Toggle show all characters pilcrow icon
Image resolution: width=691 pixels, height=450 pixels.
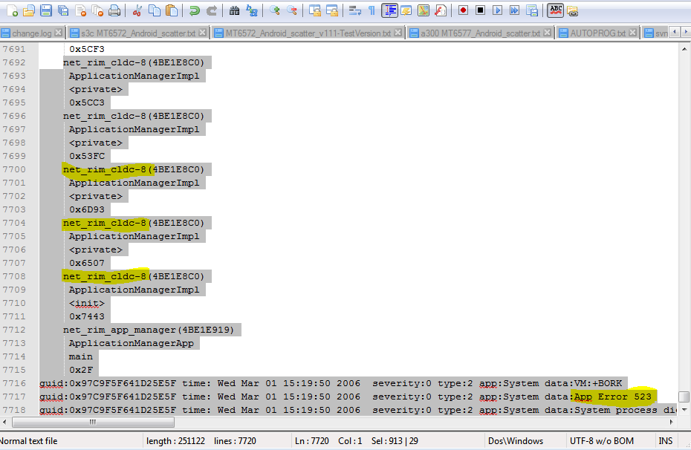click(372, 10)
